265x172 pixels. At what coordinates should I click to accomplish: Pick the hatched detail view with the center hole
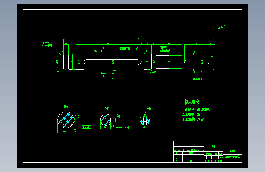pyautogui.click(x=145, y=120)
